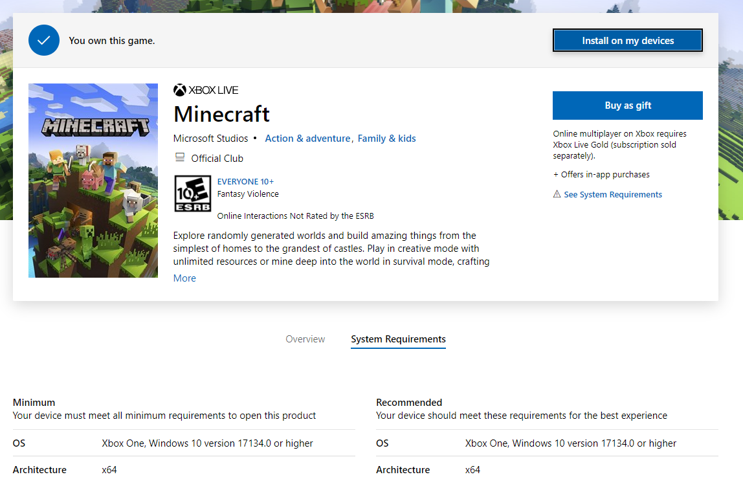Screen dimensions: 743x479
Task: Click the blue checkmark ownership icon
Action: (x=43, y=40)
